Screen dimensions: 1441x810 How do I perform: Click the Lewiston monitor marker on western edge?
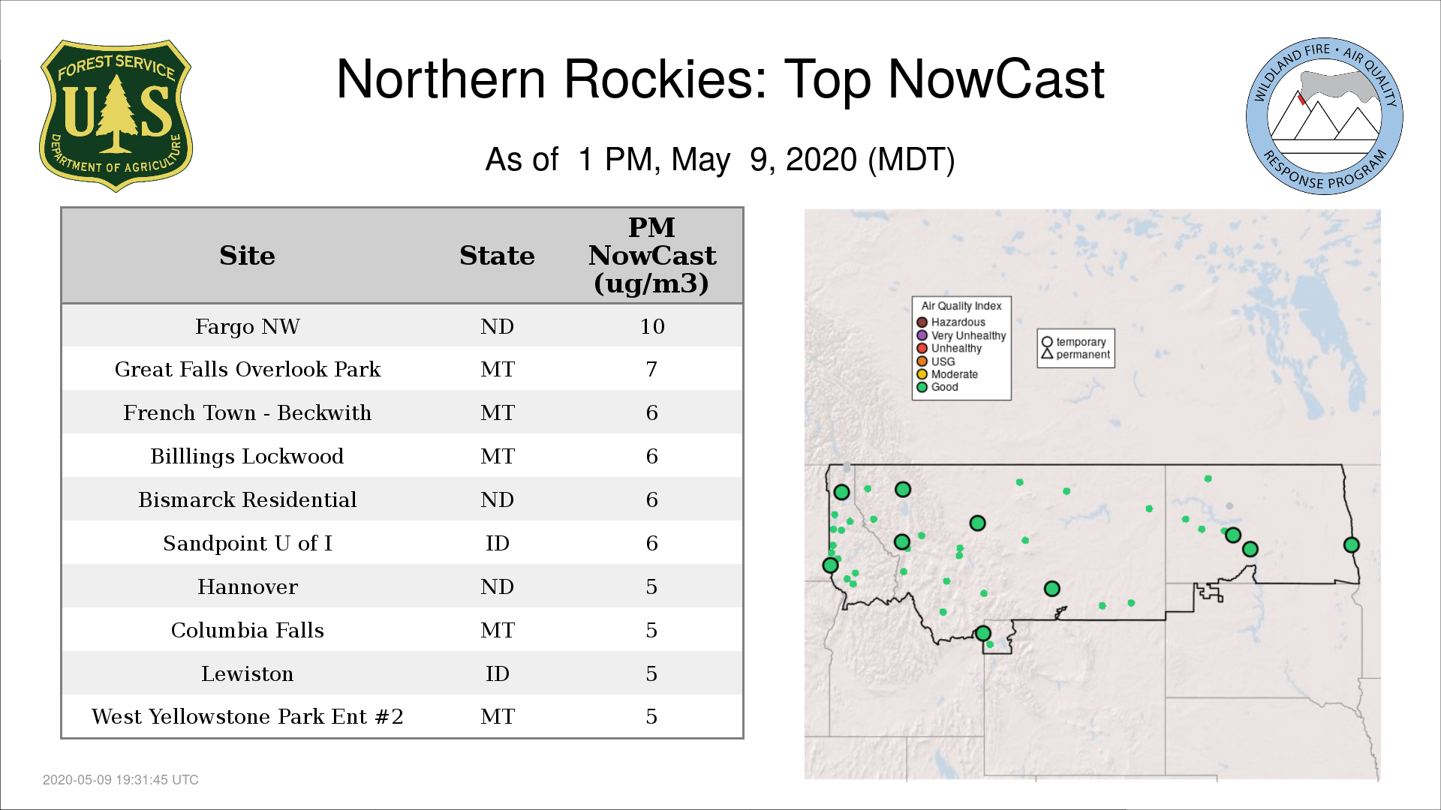830,565
